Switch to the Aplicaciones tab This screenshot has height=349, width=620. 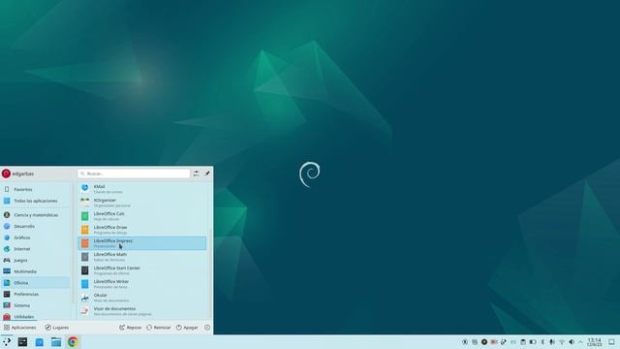click(x=19, y=328)
